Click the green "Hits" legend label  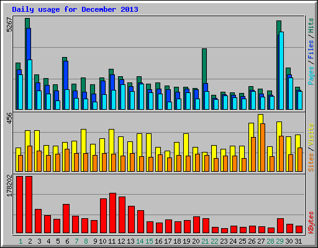click(311, 25)
